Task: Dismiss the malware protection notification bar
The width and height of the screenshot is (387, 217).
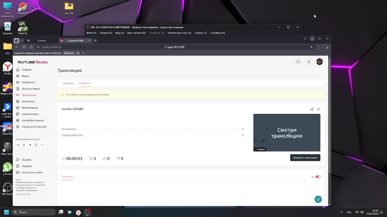Action: (83, 53)
